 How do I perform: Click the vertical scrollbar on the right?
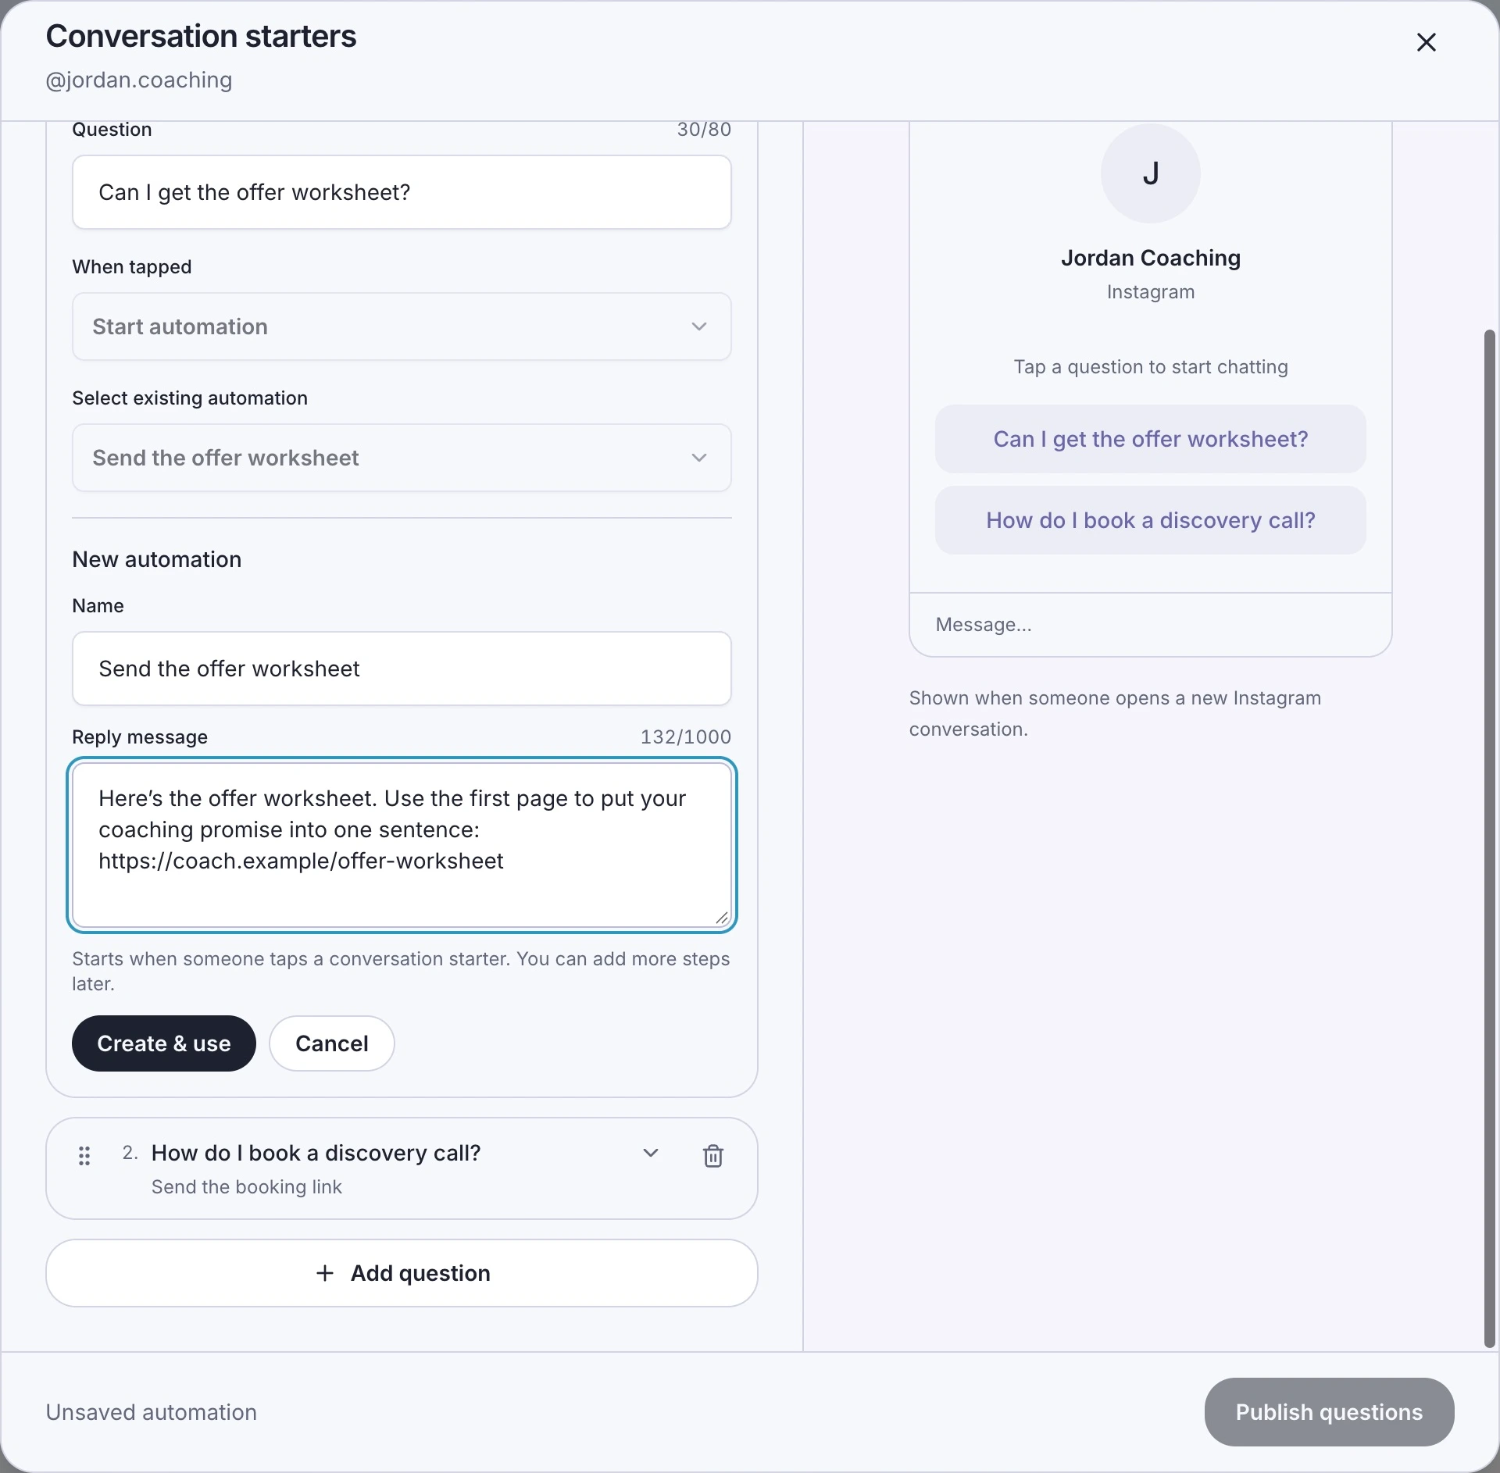coord(1490,838)
